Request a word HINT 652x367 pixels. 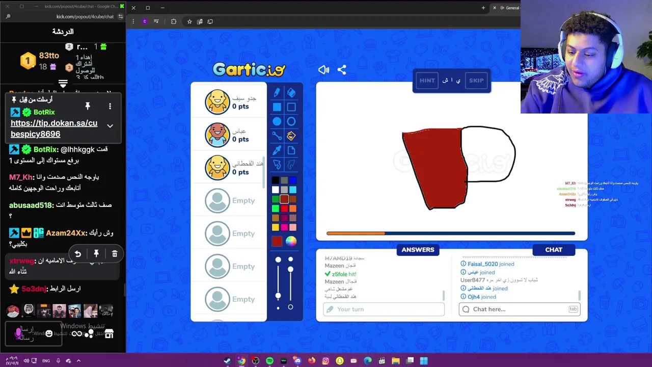(x=427, y=81)
